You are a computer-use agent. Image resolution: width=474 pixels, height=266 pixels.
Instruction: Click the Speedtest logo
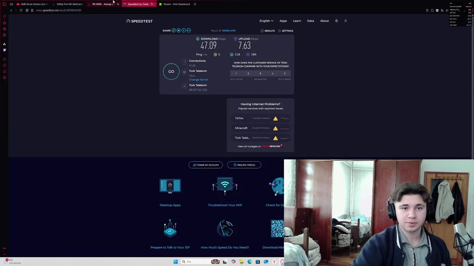click(139, 21)
